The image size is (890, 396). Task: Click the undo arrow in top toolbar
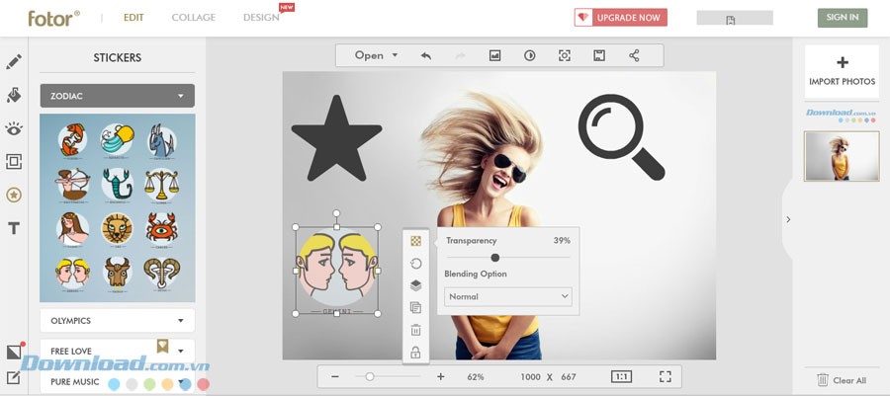pos(426,56)
